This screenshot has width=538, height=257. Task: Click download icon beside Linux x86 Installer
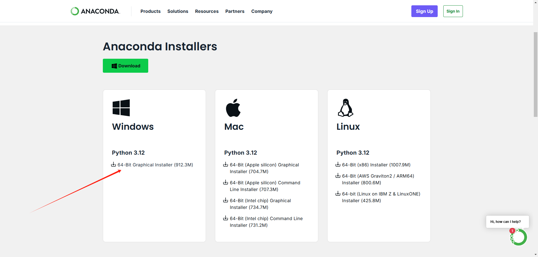tap(338, 164)
